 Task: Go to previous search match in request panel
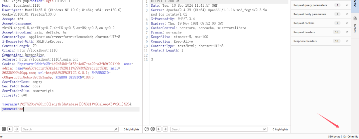pyautogui.click(x=10, y=129)
